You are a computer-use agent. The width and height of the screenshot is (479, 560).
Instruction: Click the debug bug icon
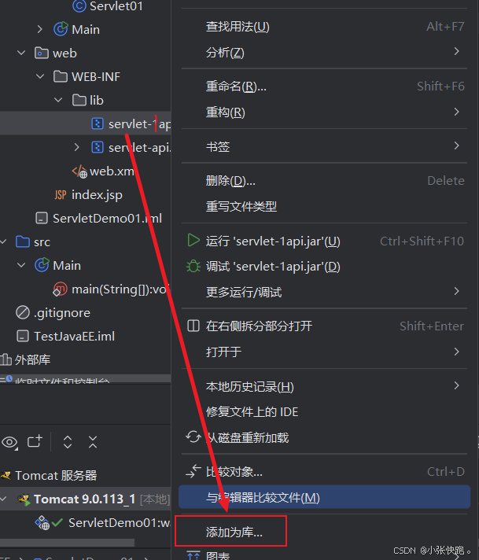tap(193, 266)
